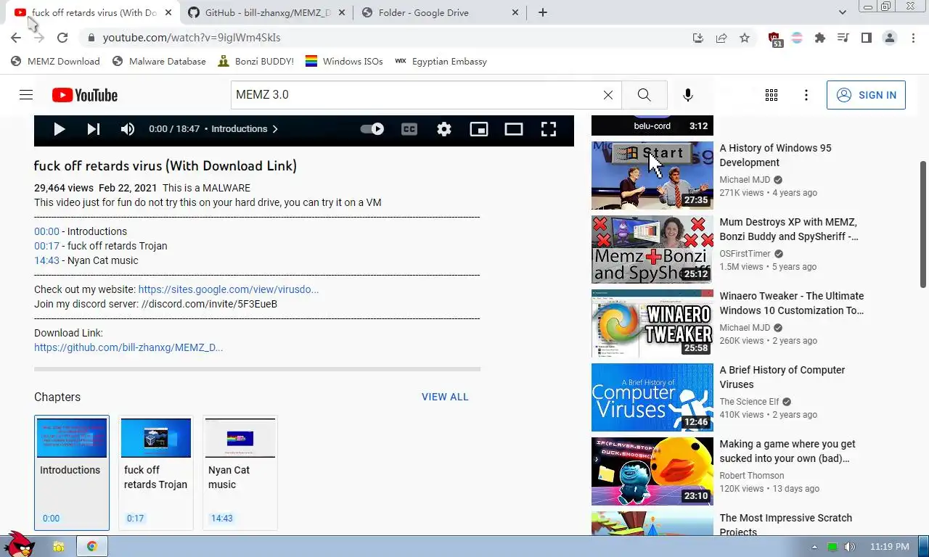Open A Brief History of Computer Viruses
This screenshot has height=557, width=929.
pos(782,377)
